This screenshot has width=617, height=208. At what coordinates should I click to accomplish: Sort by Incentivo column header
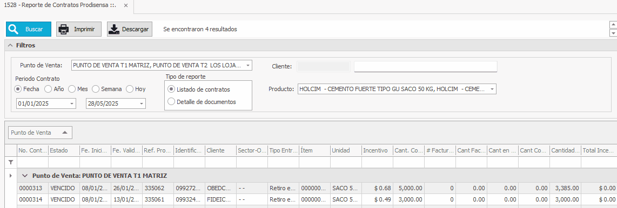[377, 150]
